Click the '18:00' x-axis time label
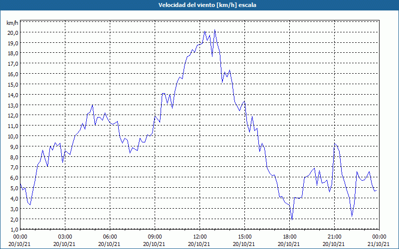 pyautogui.click(x=290, y=237)
